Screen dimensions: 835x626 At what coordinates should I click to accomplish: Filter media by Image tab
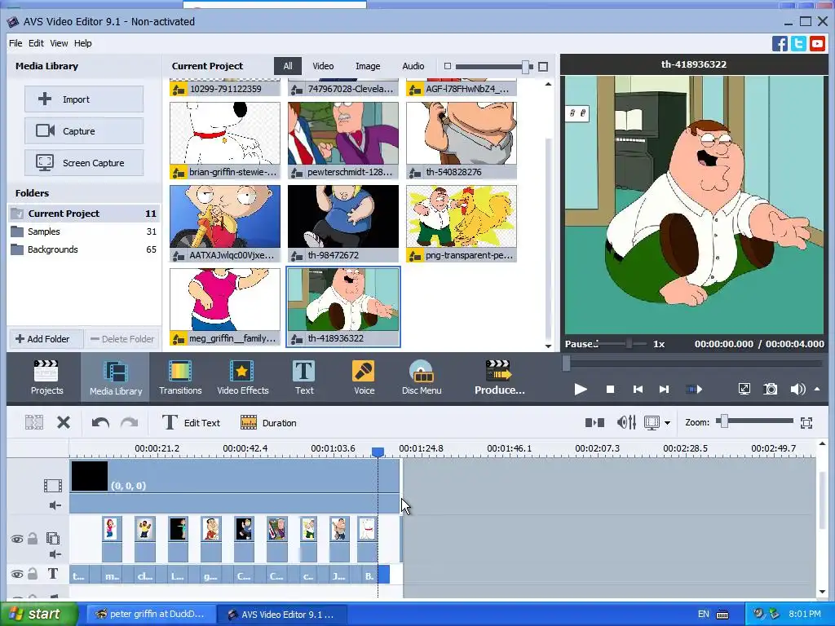[368, 66]
